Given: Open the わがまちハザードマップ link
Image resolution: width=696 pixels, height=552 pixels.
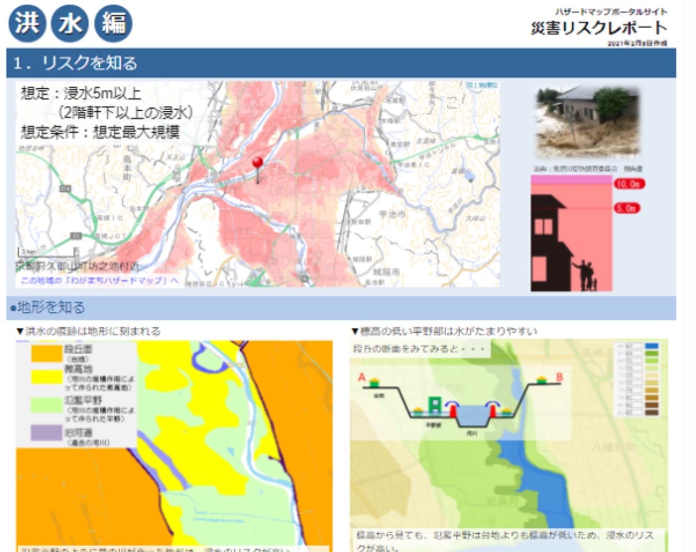Looking at the screenshot, I should pos(99,280).
